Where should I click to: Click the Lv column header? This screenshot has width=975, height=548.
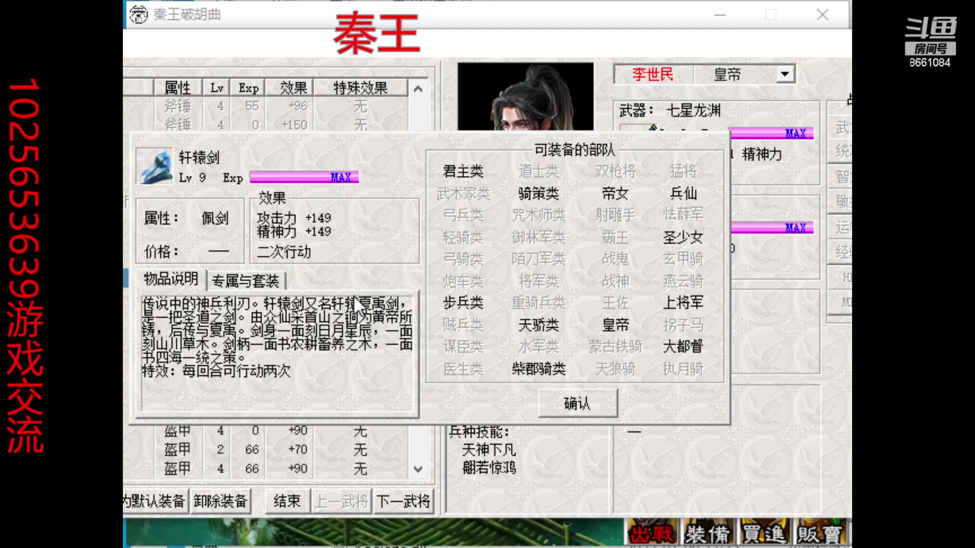217,88
